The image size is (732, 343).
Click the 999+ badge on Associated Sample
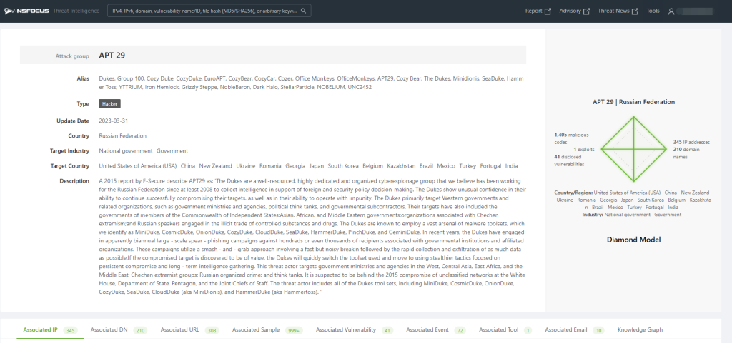coord(295,330)
